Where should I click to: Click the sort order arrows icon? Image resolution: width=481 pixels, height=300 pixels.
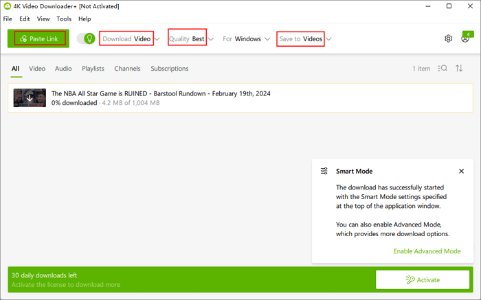click(460, 69)
